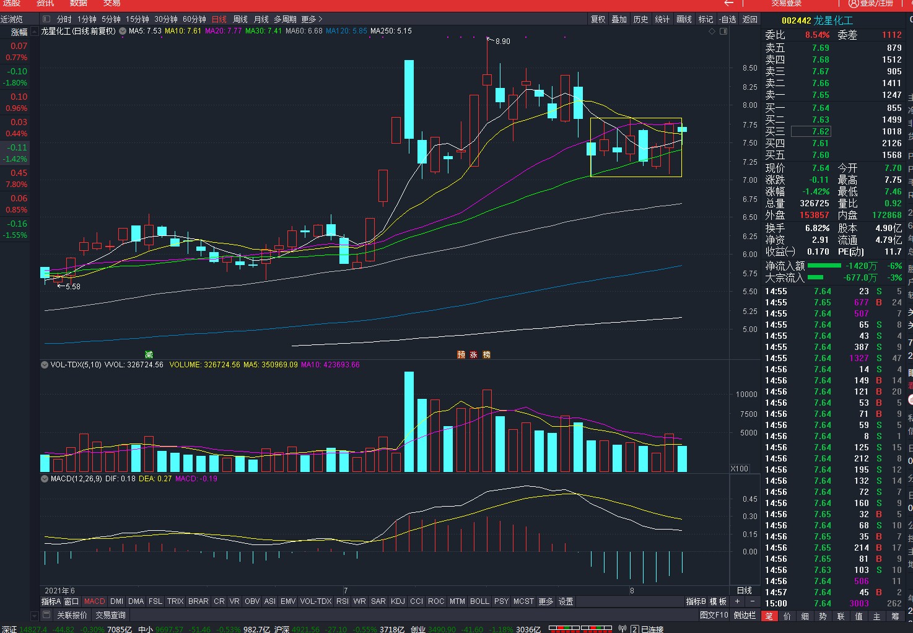Select the 细 tab at bottom right
The width and height of the screenshot is (913, 633).
pos(805,616)
